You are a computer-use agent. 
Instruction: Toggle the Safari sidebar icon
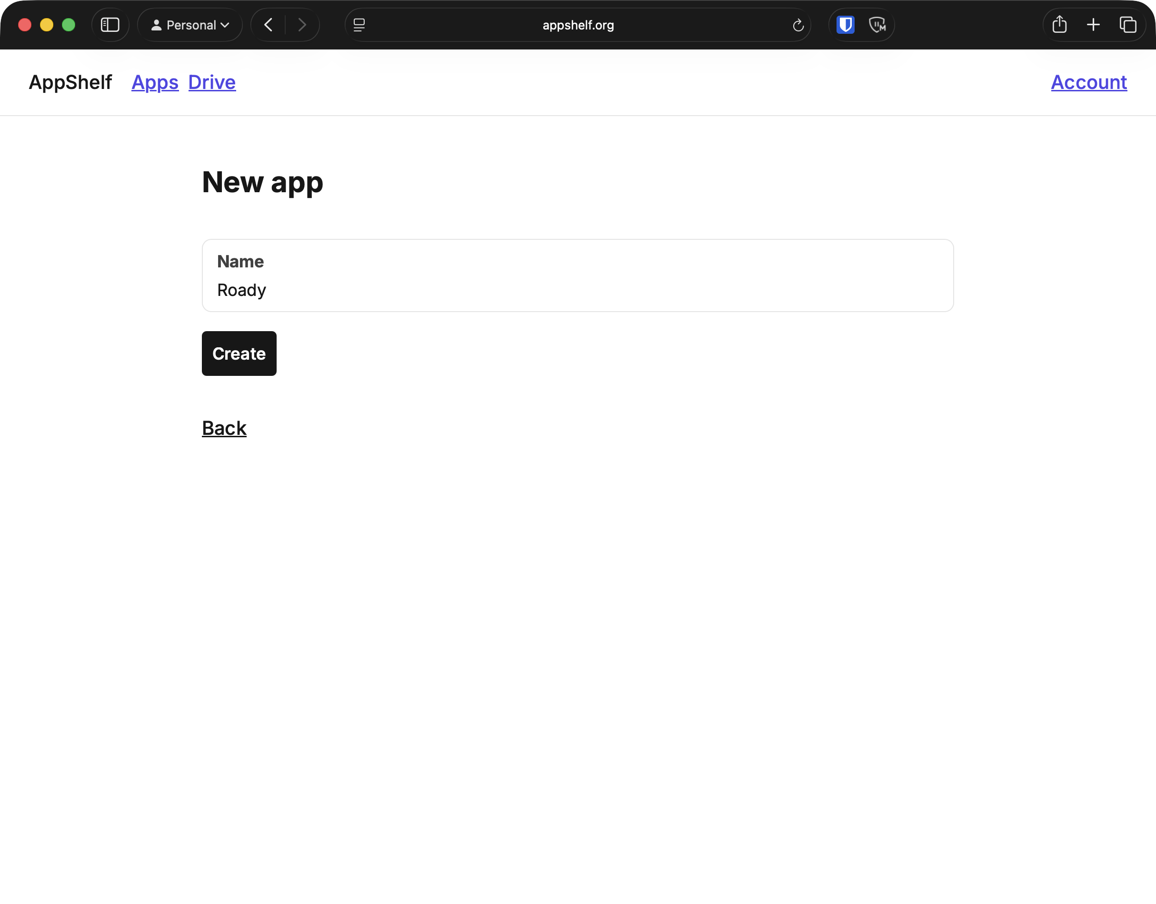(110, 25)
